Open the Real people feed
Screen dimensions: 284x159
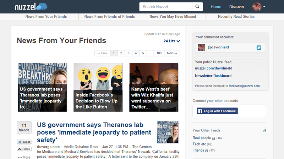tap(202, 138)
